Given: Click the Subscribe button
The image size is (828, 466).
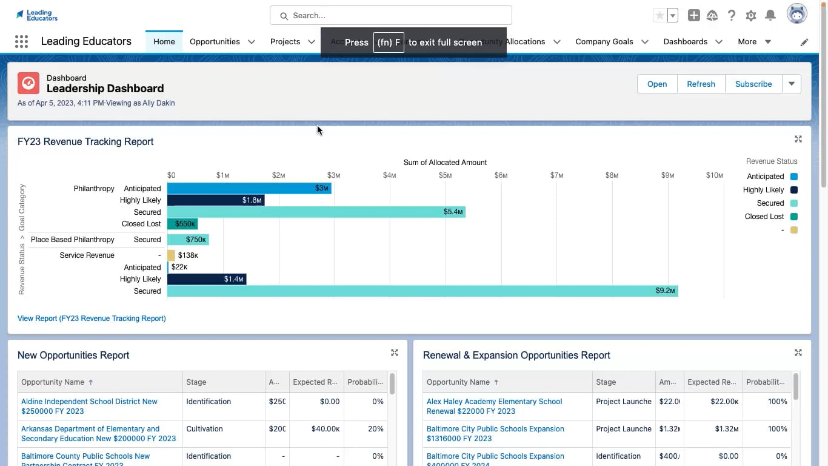Looking at the screenshot, I should (x=753, y=84).
